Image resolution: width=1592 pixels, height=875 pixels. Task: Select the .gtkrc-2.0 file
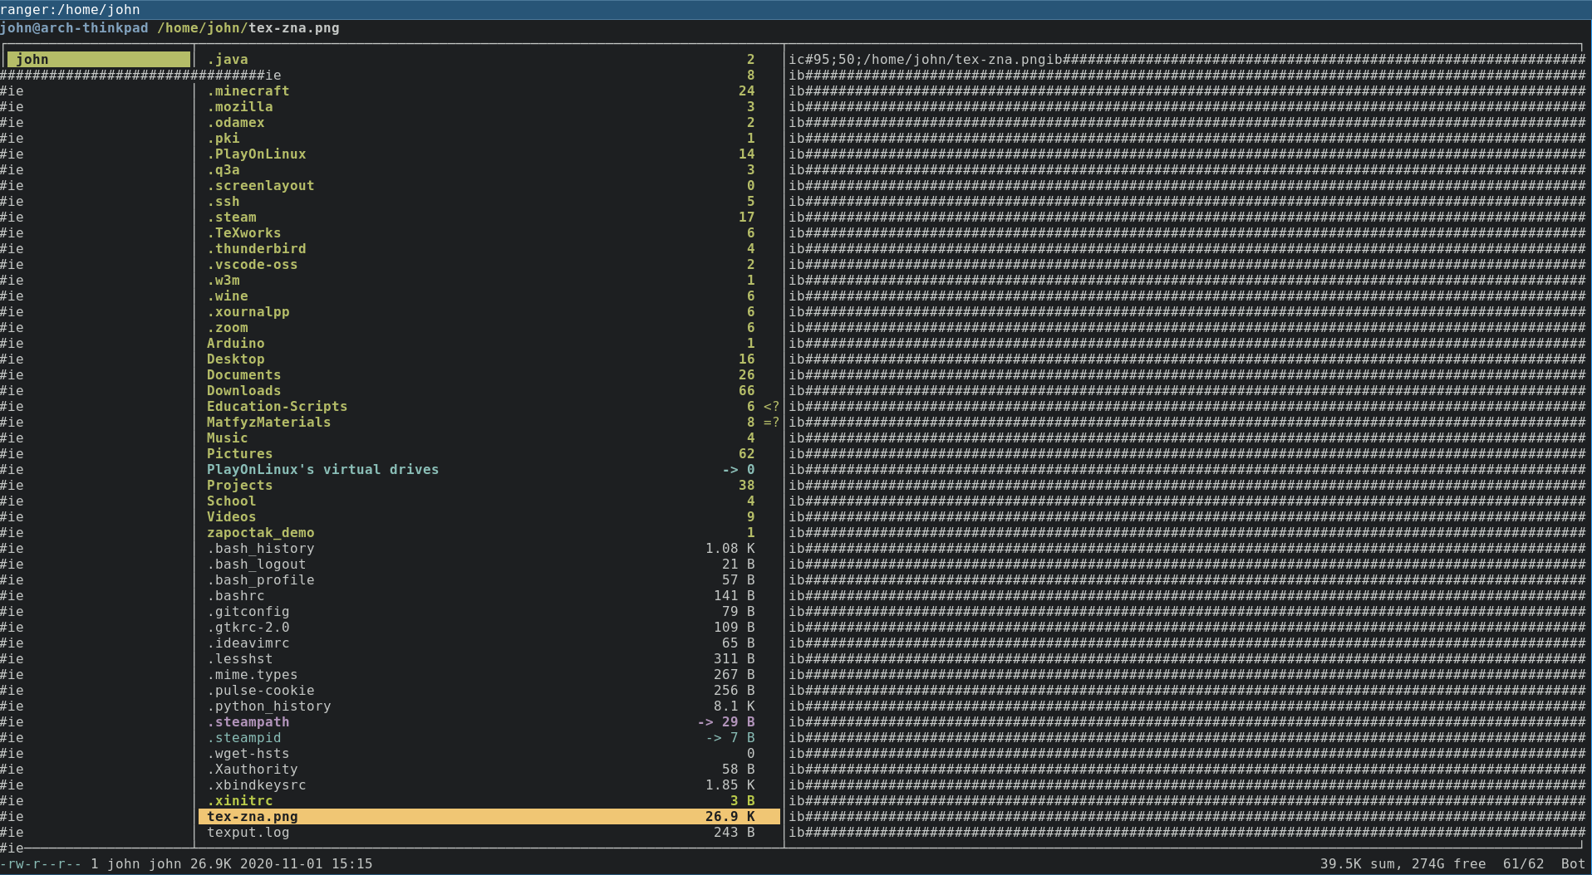[x=489, y=627]
